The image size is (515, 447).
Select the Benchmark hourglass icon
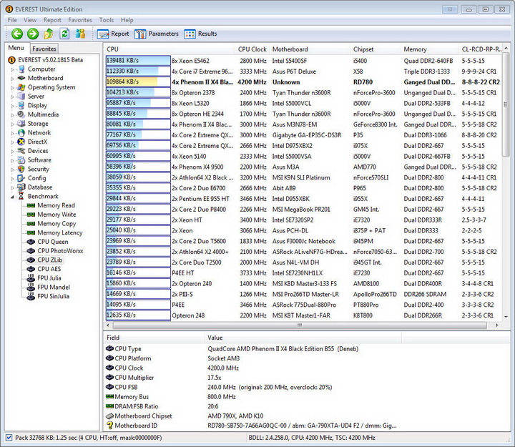21,197
